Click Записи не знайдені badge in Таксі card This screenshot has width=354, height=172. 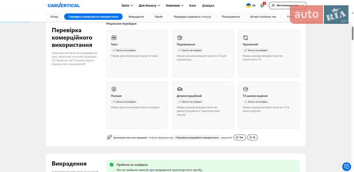[x=124, y=50]
